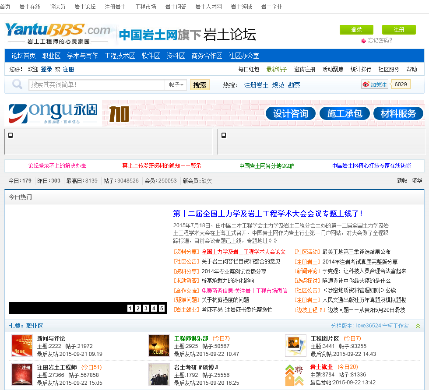Switch slideshow to image 3

[146, 308]
